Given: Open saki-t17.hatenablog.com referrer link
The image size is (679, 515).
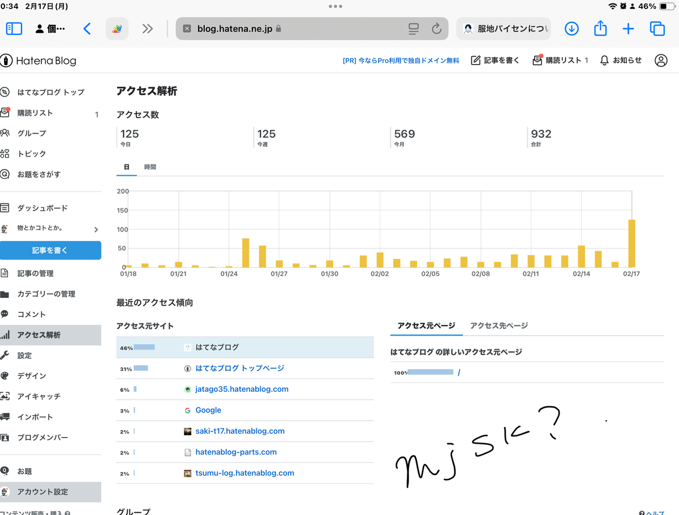Looking at the screenshot, I should (x=240, y=431).
